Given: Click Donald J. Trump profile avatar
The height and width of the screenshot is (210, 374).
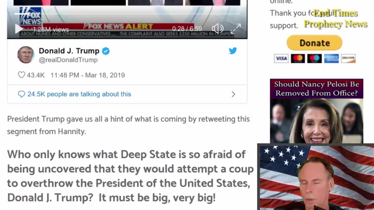Looking at the screenshot, I should [x=26, y=55].
